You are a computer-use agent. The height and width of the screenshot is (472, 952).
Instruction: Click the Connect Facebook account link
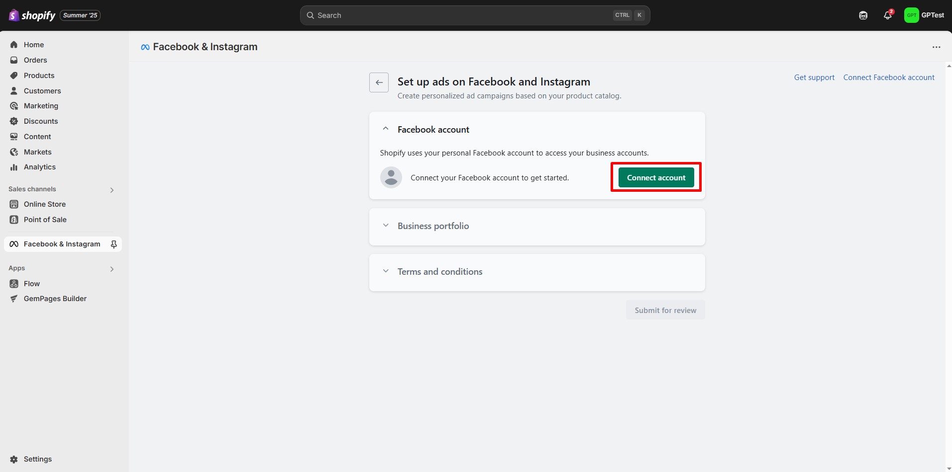coord(889,78)
